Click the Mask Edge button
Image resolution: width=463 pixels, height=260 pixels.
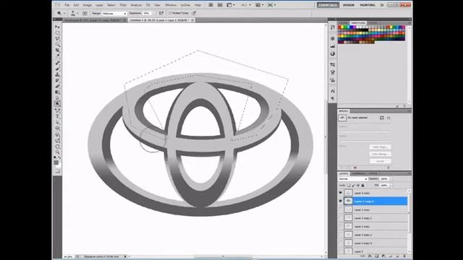click(x=380, y=147)
